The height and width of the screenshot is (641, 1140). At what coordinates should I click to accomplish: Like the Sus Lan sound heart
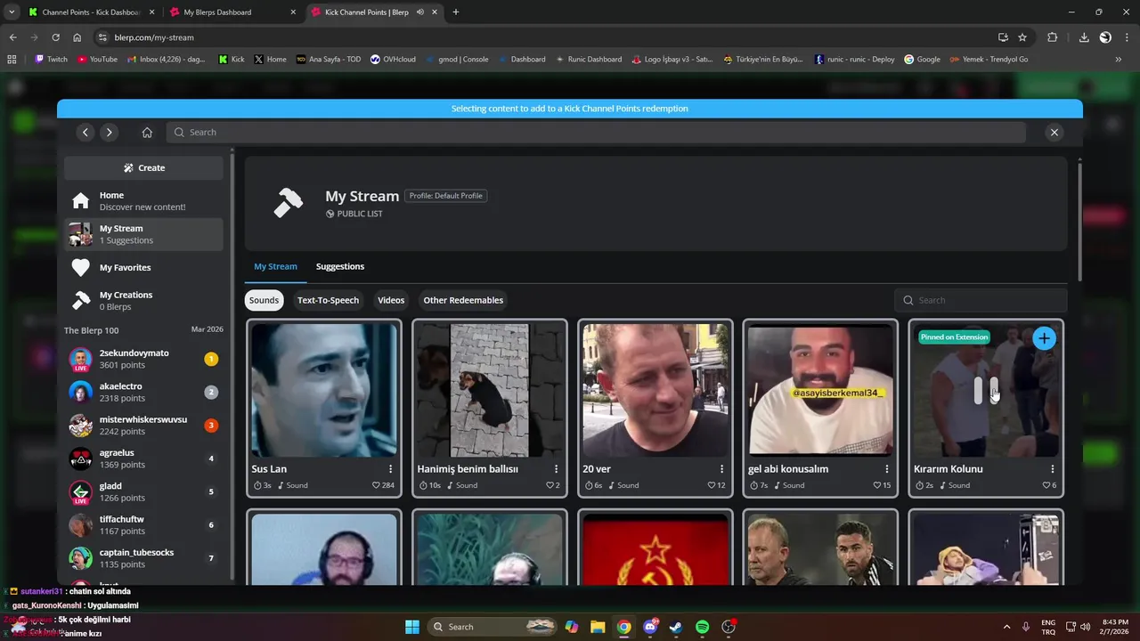(377, 485)
